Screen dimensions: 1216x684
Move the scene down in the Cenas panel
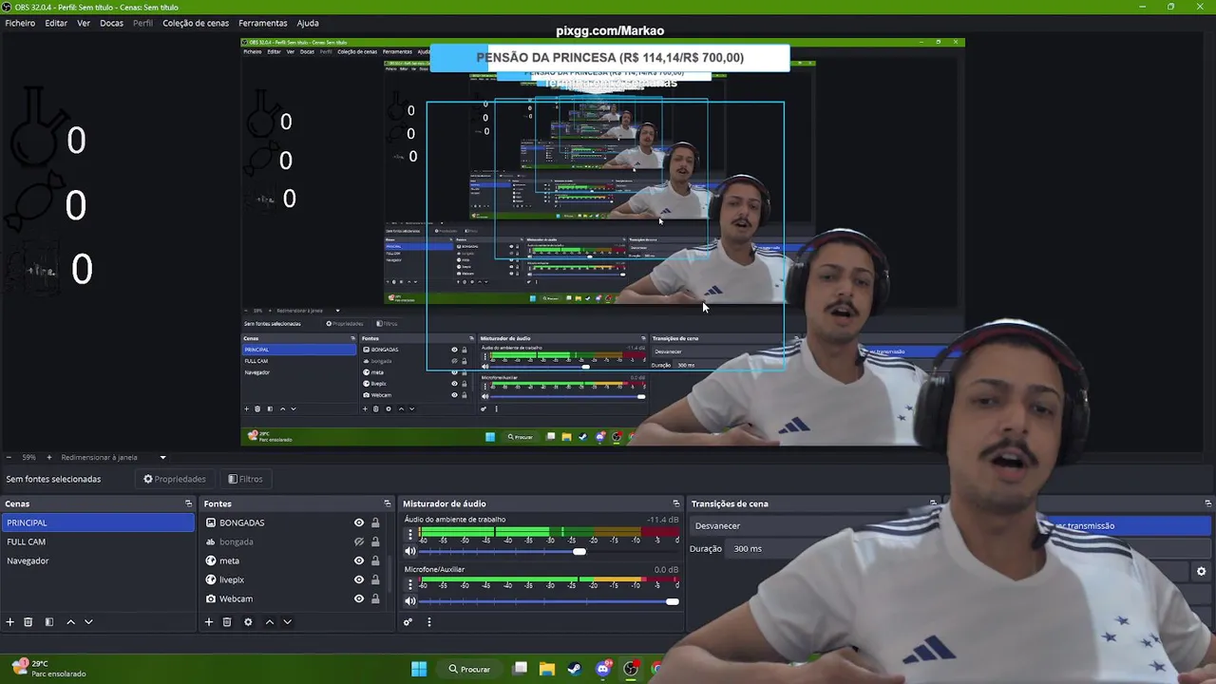tap(88, 622)
